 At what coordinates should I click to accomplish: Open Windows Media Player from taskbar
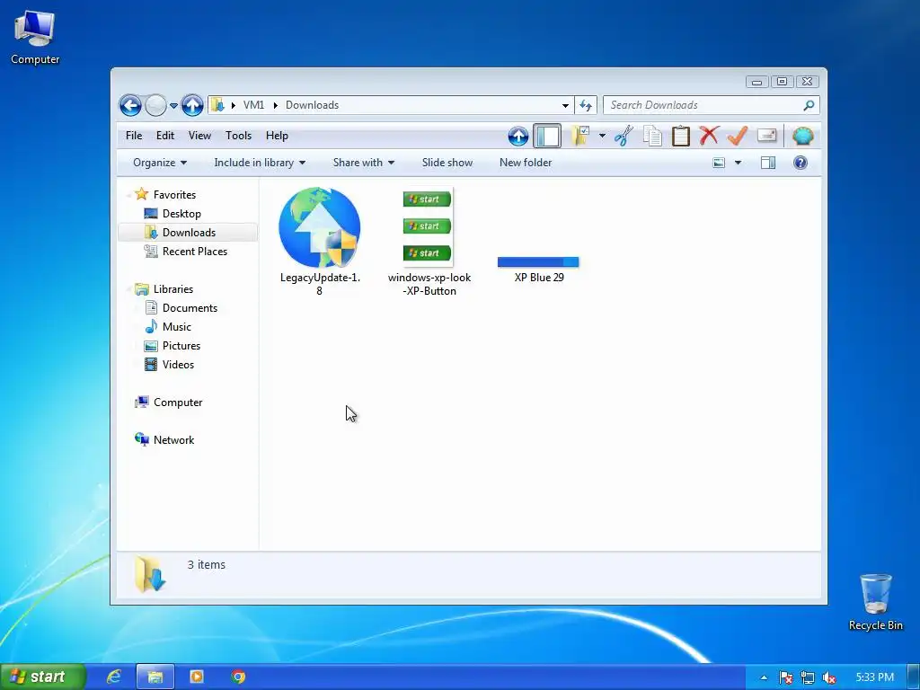197,677
